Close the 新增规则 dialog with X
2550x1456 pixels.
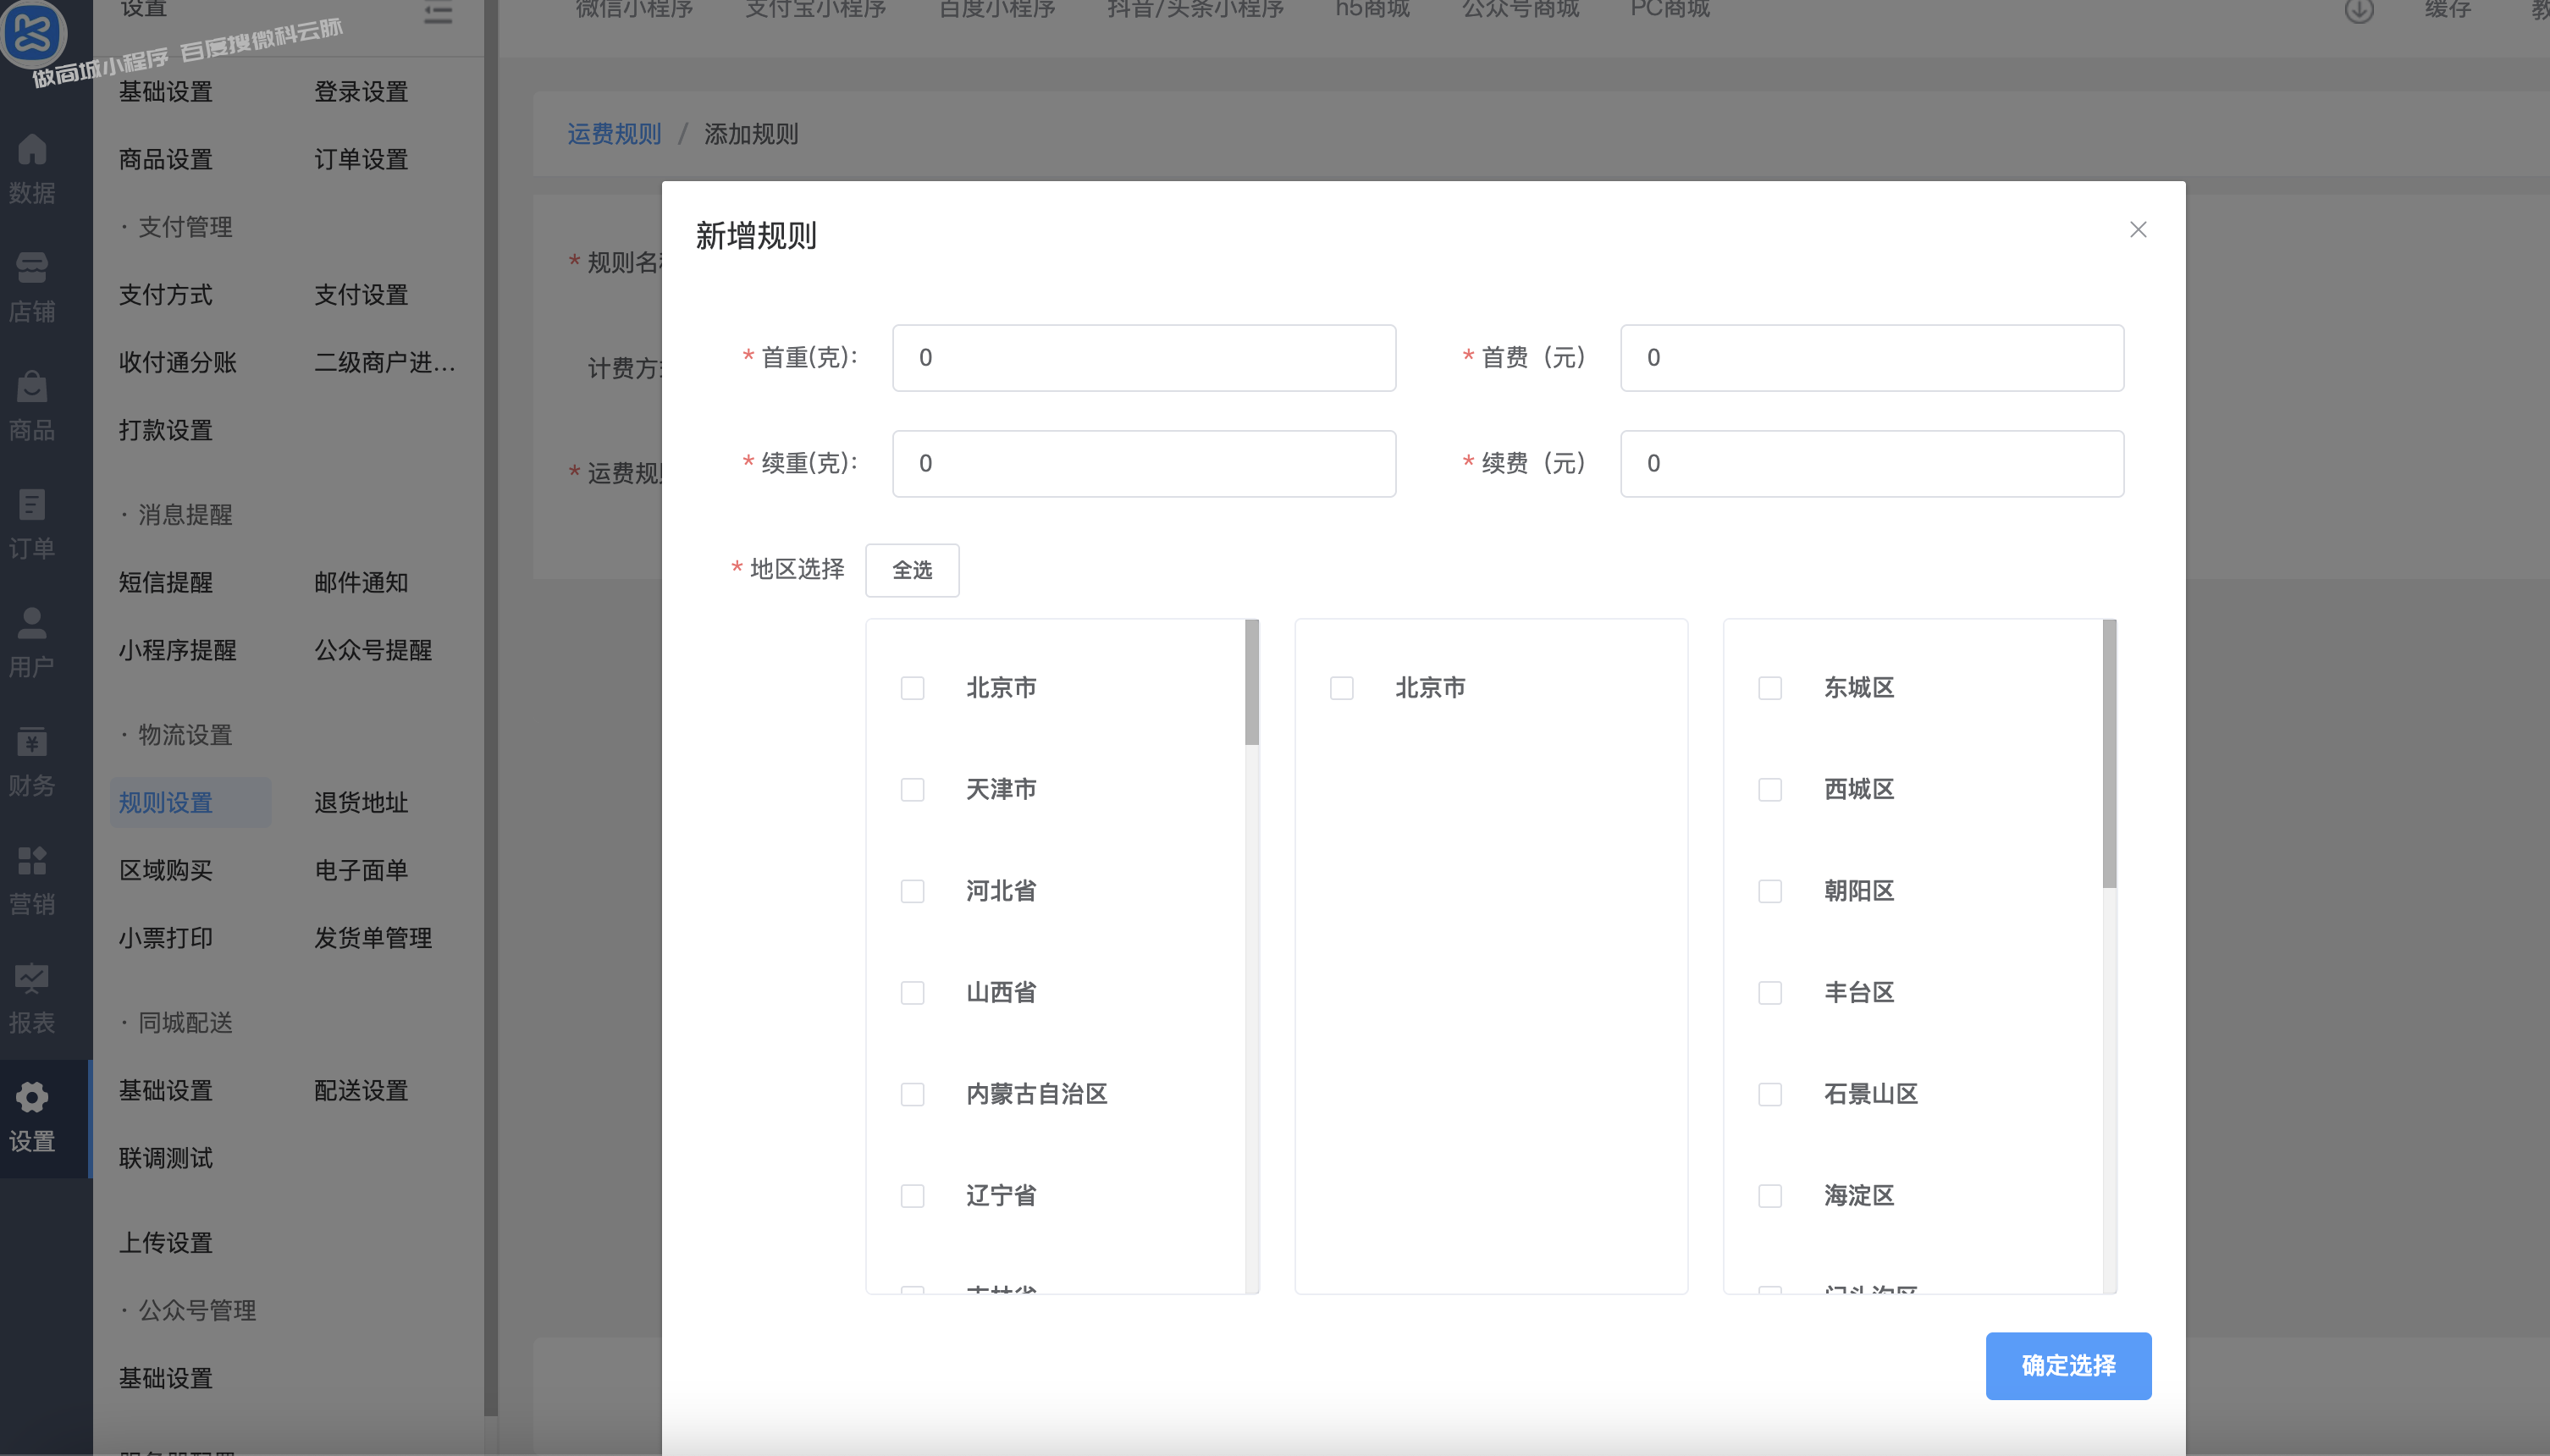click(2138, 230)
